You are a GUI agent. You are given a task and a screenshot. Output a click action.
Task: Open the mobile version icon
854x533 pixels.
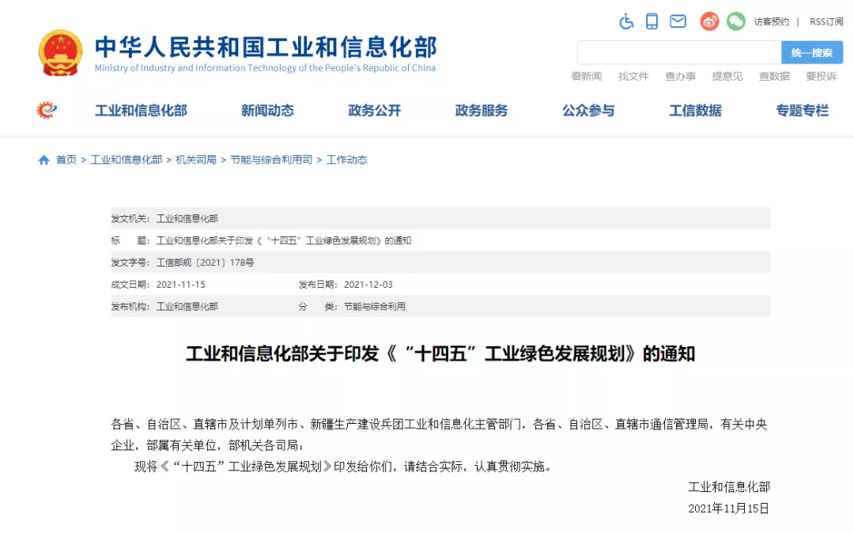pyautogui.click(x=652, y=21)
